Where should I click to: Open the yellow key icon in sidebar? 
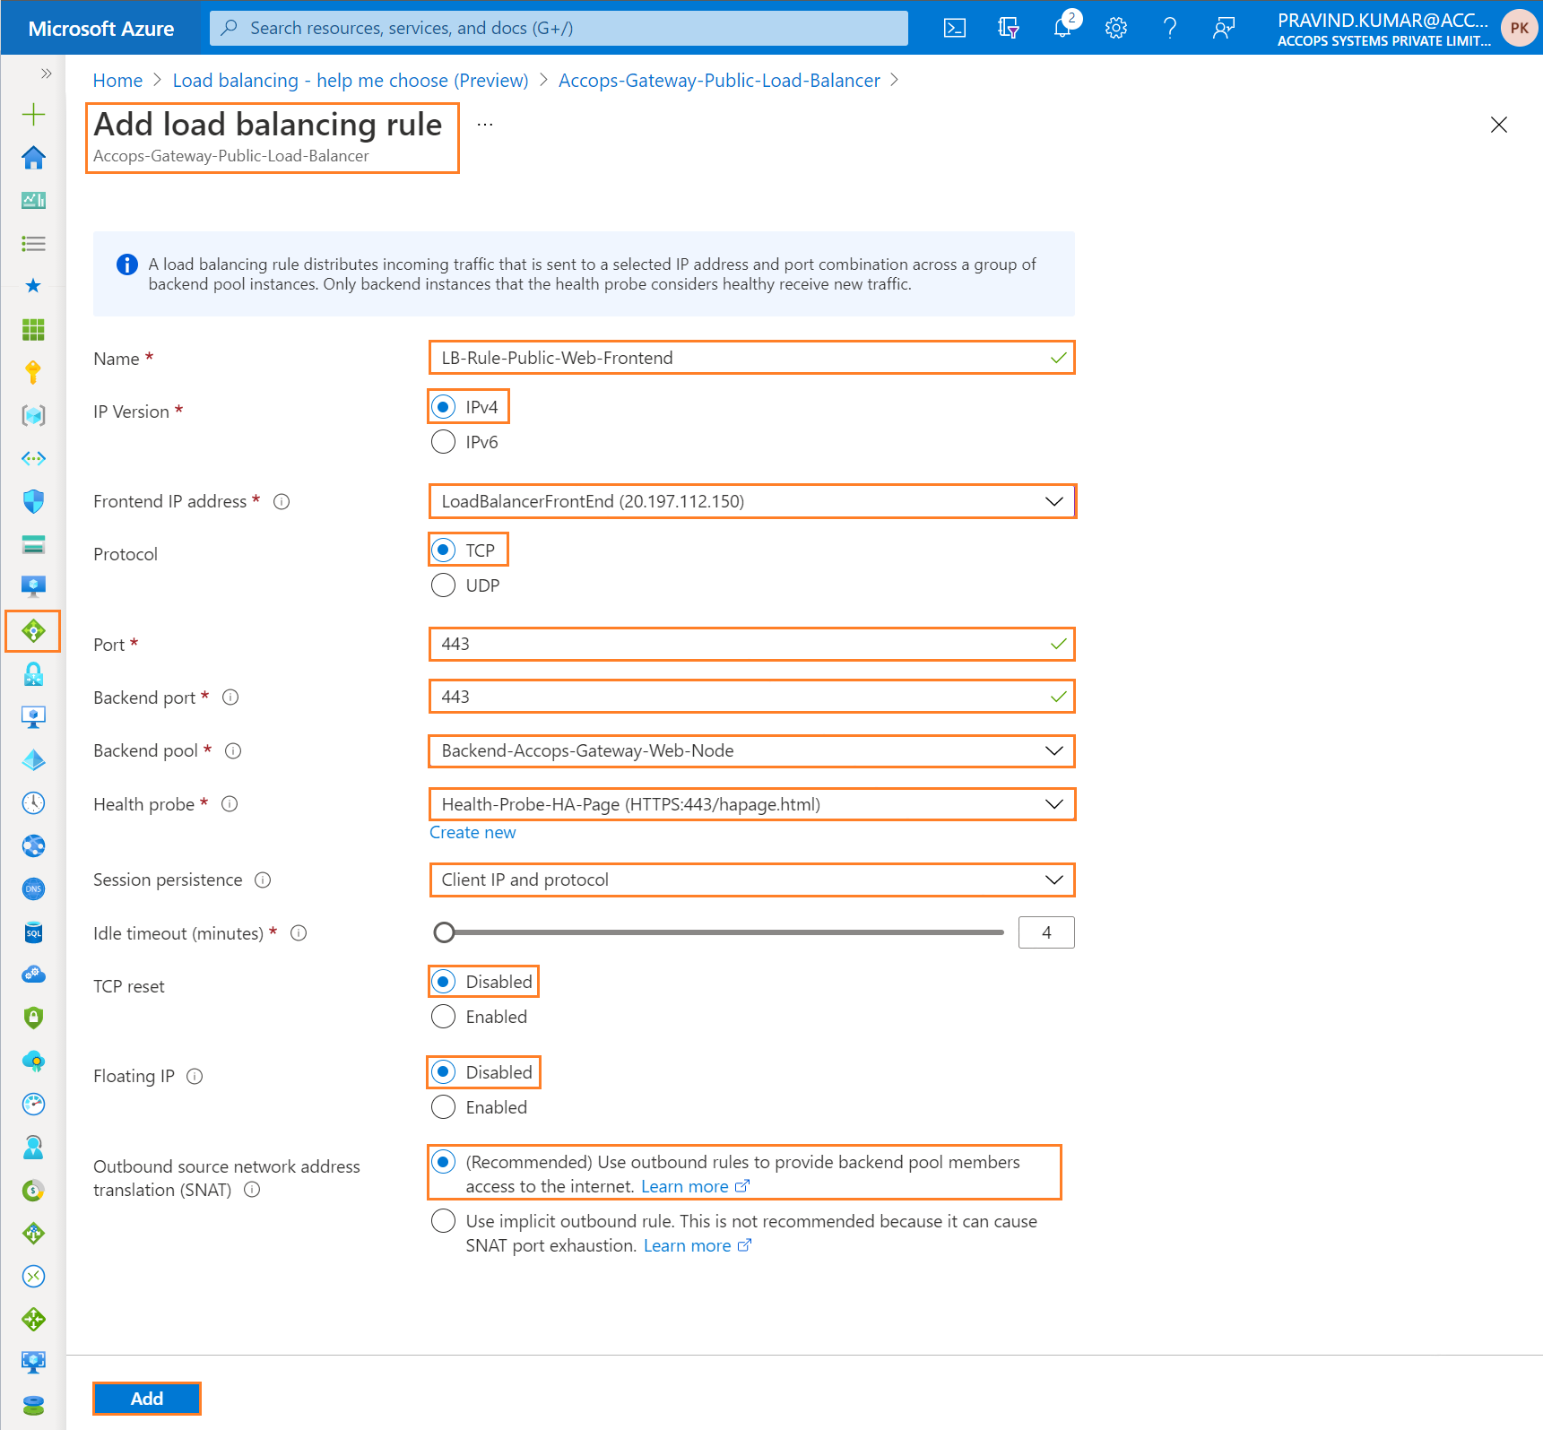coord(33,372)
